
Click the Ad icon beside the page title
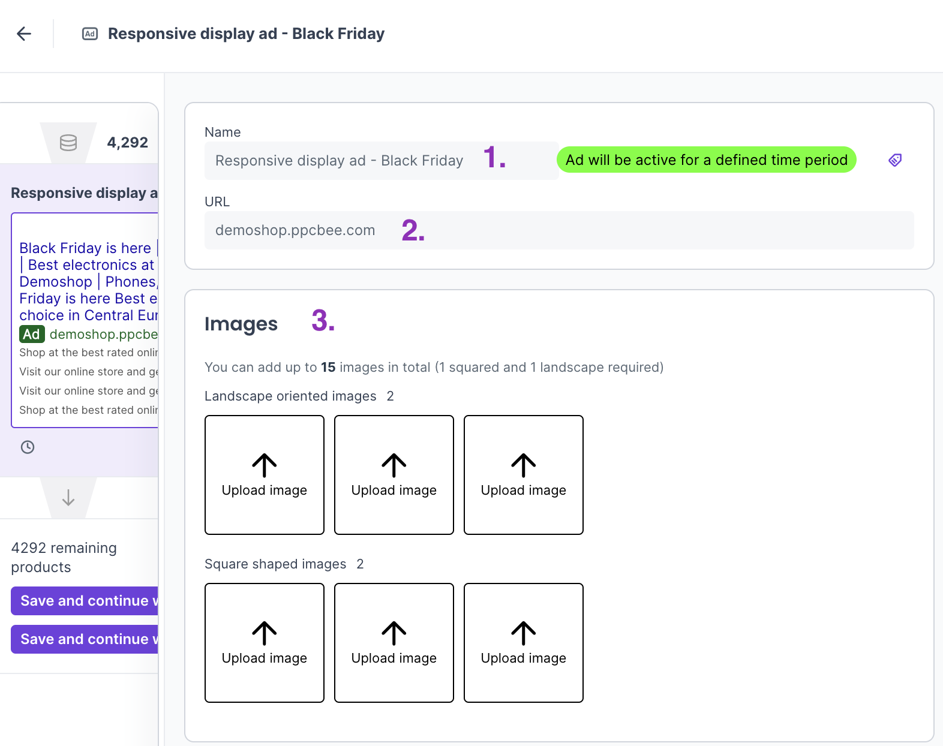click(90, 34)
